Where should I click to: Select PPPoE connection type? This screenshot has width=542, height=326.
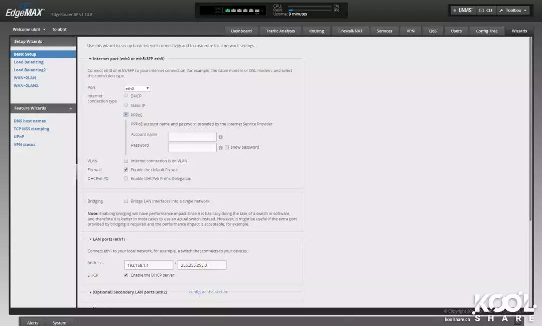click(126, 114)
